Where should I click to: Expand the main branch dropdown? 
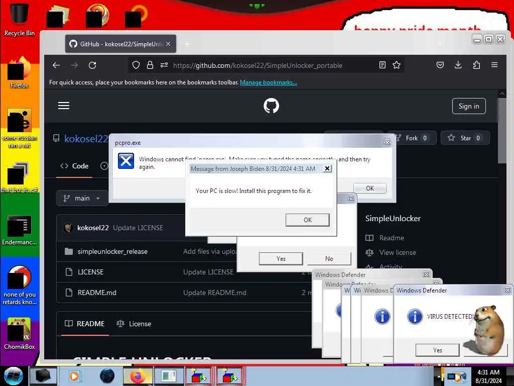(82, 198)
